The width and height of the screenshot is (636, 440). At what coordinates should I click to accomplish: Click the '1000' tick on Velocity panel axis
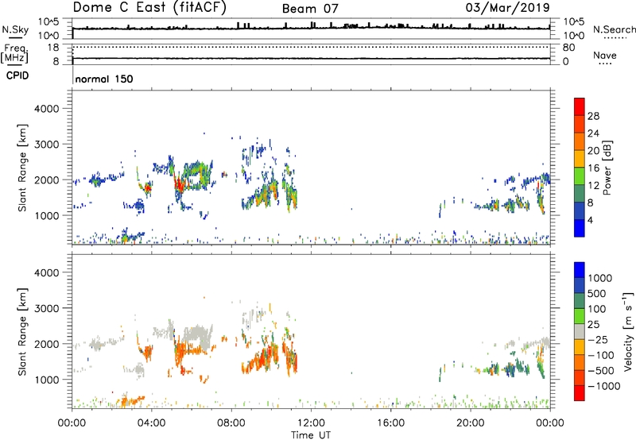[46, 380]
